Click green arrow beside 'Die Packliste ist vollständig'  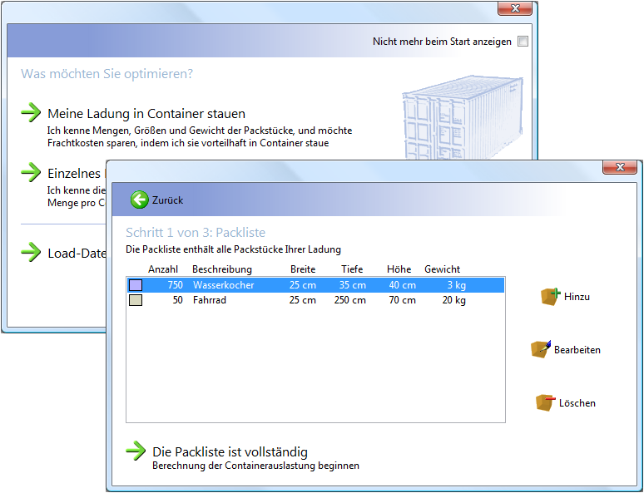[x=136, y=451]
